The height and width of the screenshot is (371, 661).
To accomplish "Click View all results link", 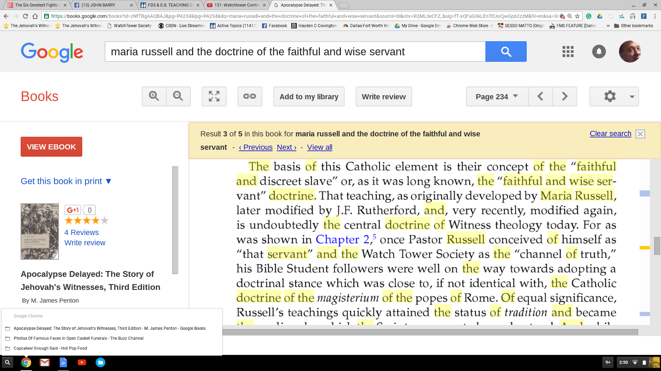I will [x=320, y=147].
